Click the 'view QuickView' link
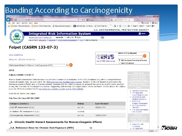The image size is (182, 136). 16,55
